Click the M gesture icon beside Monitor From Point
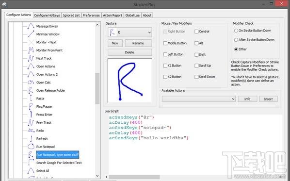This screenshot has height=181, width=290. (x=31, y=50)
